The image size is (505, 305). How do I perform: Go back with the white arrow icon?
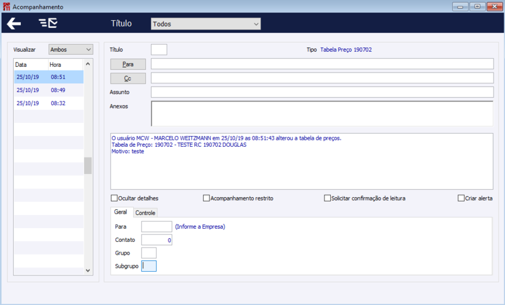pyautogui.click(x=14, y=23)
